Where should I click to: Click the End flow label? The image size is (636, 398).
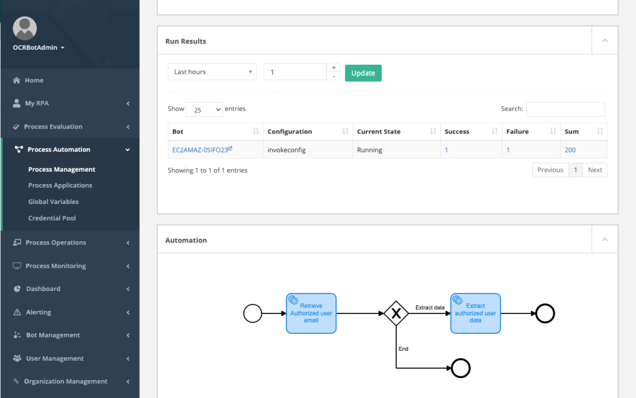[403, 349]
